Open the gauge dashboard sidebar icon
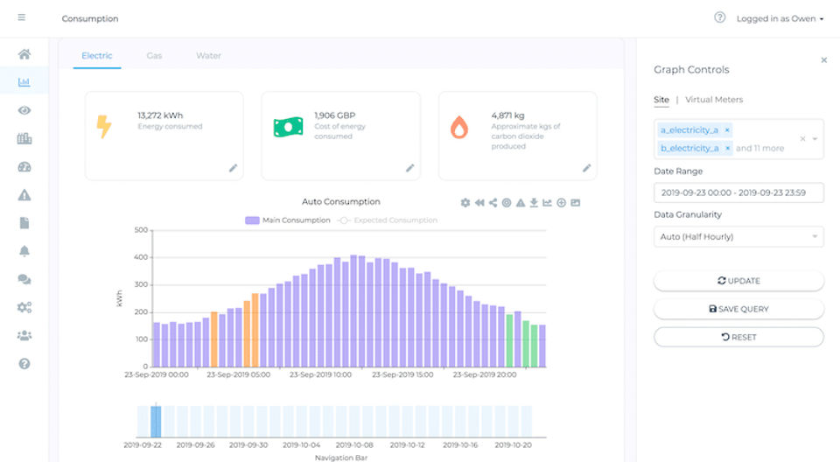Viewport: 840px width, 462px height. [24, 167]
